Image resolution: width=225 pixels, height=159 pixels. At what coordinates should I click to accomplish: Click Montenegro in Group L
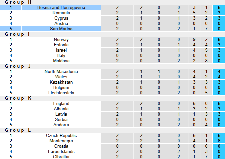click(61, 141)
